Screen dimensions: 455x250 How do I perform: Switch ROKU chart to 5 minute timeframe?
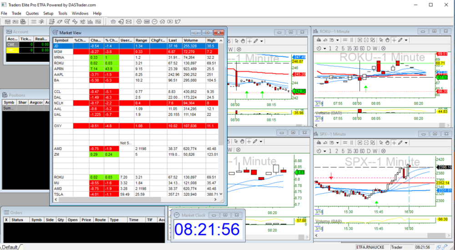click(x=343, y=48)
